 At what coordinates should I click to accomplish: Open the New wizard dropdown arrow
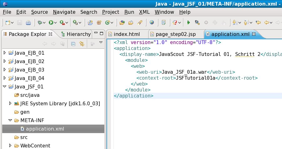click(13, 22)
